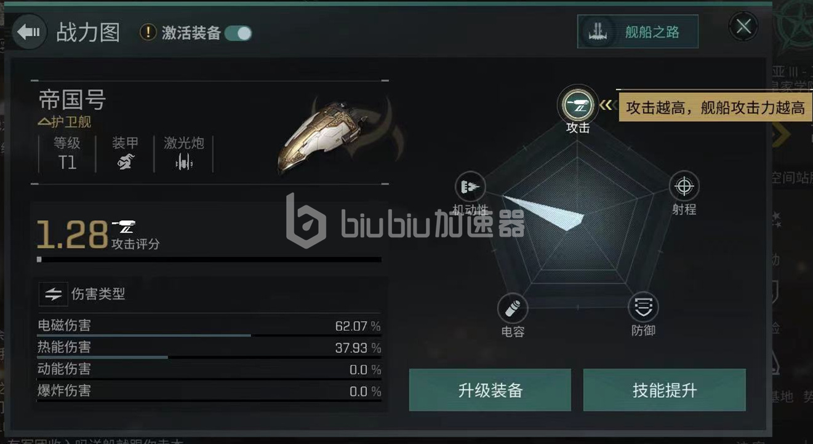The image size is (813, 444).
Task: Click the 技能提升 button
Action: (665, 390)
